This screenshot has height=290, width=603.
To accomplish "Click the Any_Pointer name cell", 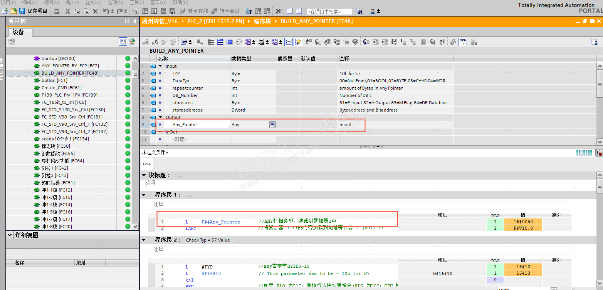I will pyautogui.click(x=197, y=125).
